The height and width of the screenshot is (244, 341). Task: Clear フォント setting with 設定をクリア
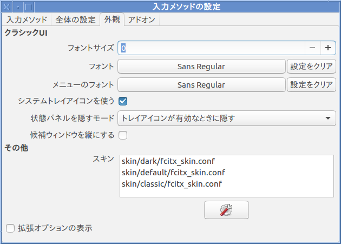(x=311, y=67)
